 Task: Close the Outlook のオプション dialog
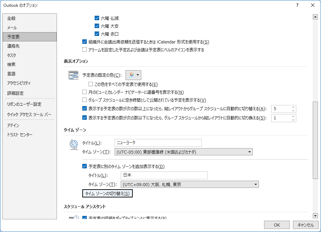coord(313,5)
